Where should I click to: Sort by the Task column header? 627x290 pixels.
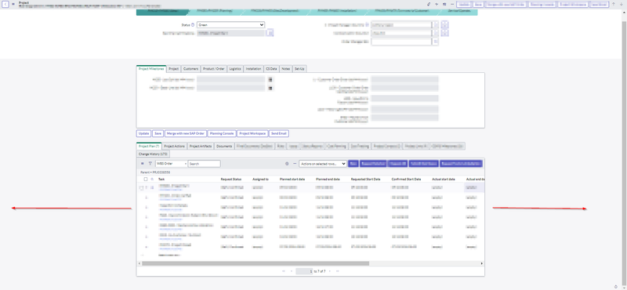coord(161,179)
